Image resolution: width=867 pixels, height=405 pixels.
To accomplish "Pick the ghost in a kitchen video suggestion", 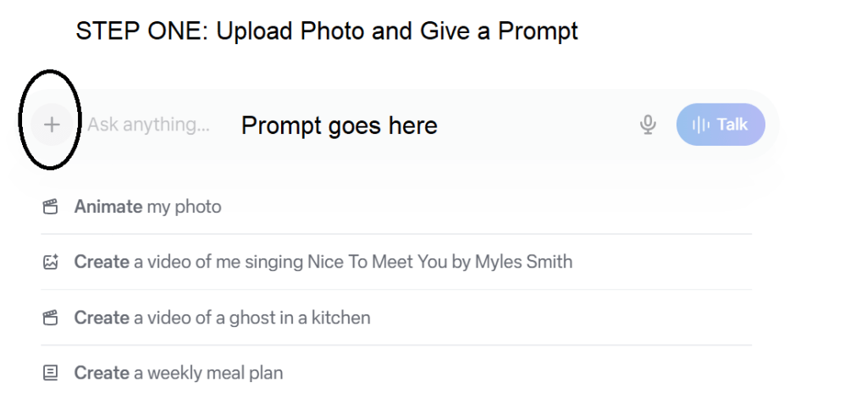I will (x=222, y=318).
